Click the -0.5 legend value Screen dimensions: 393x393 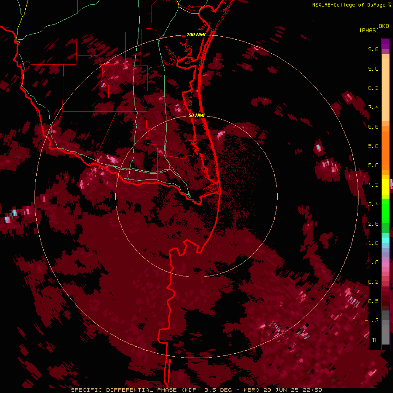click(372, 301)
